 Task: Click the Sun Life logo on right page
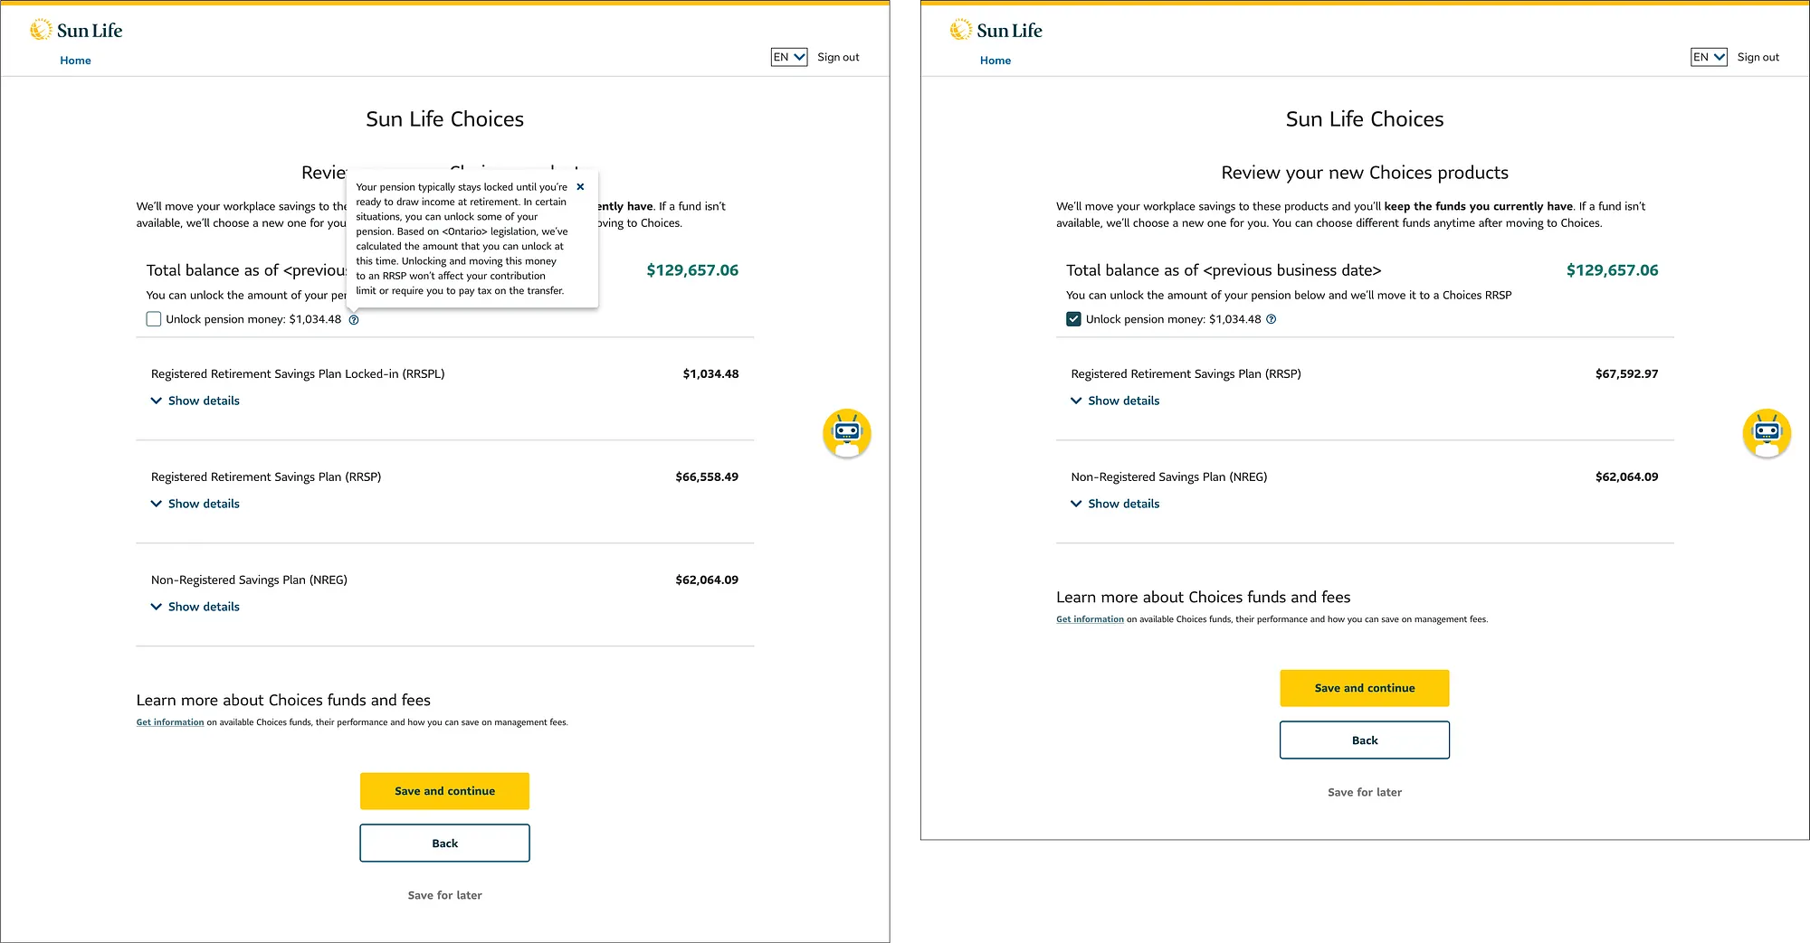coord(995,29)
